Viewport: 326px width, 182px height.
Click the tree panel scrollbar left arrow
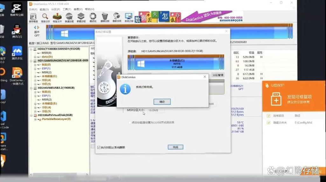[x=31, y=174]
